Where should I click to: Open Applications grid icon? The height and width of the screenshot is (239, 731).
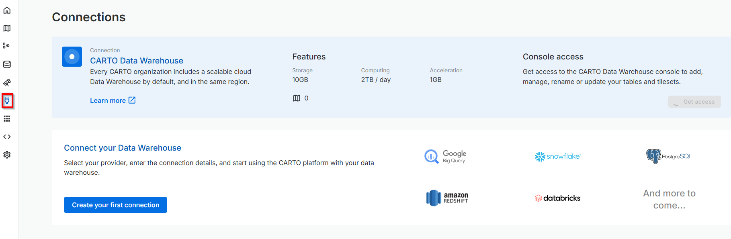7,118
